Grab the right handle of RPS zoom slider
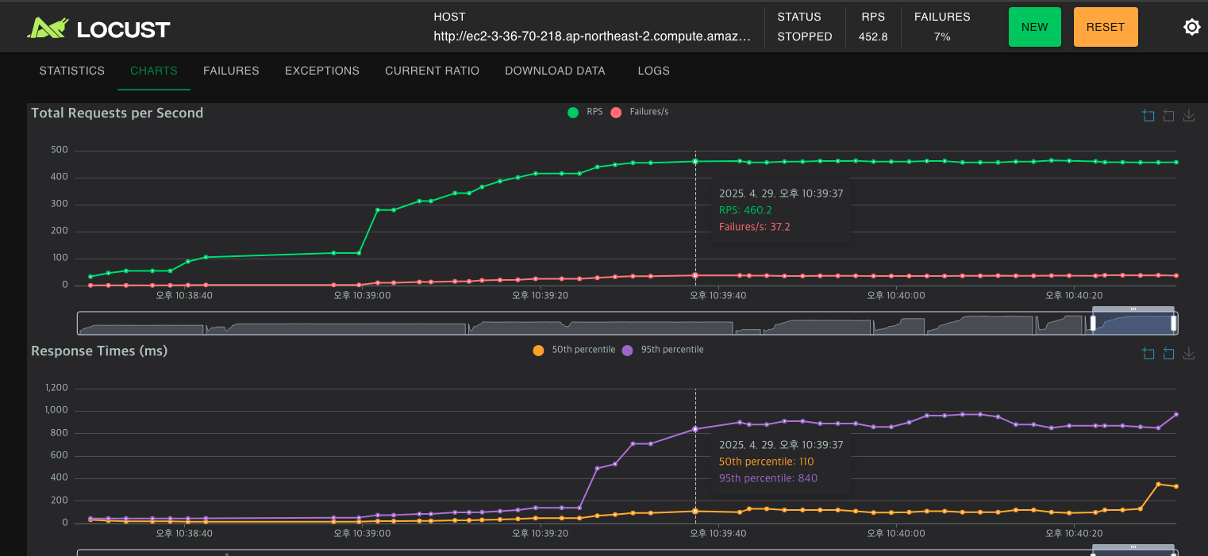 click(1174, 323)
